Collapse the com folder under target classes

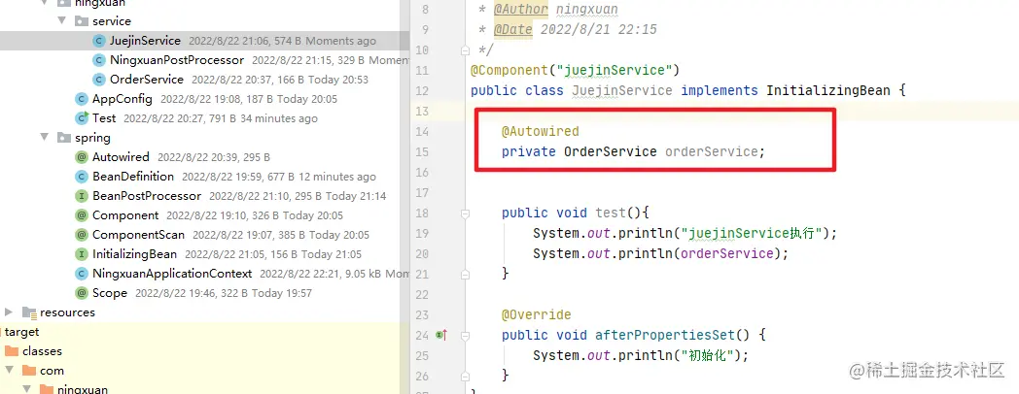click(x=9, y=371)
